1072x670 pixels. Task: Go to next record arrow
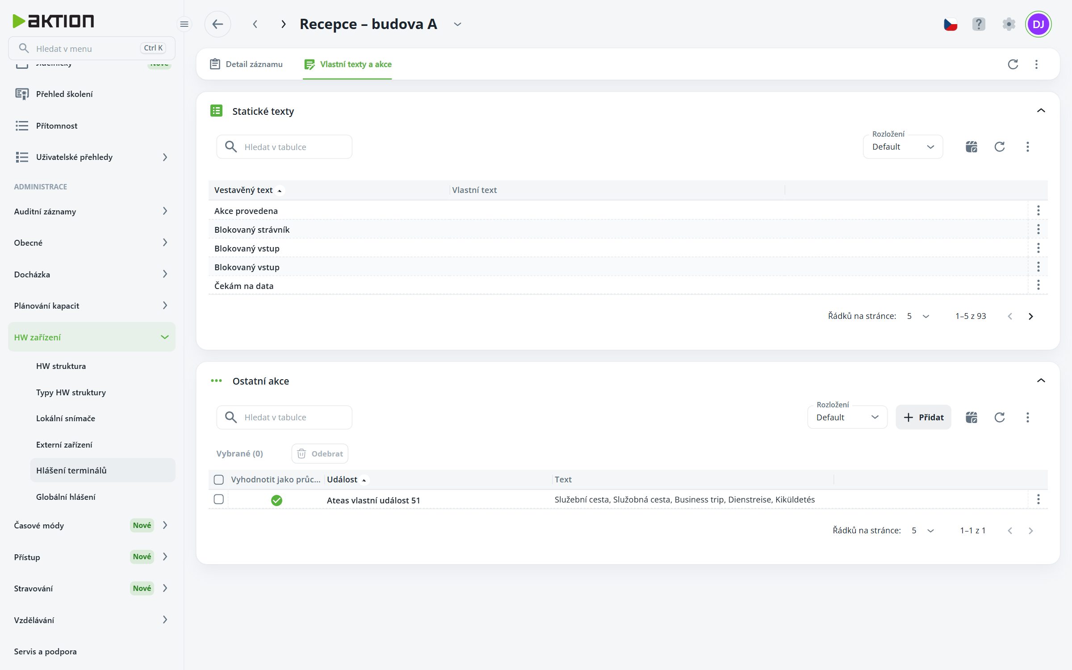[283, 24]
